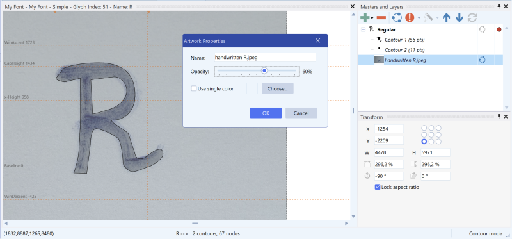
Task: Click the canvas scroll-right arrow
Action: 346,224
